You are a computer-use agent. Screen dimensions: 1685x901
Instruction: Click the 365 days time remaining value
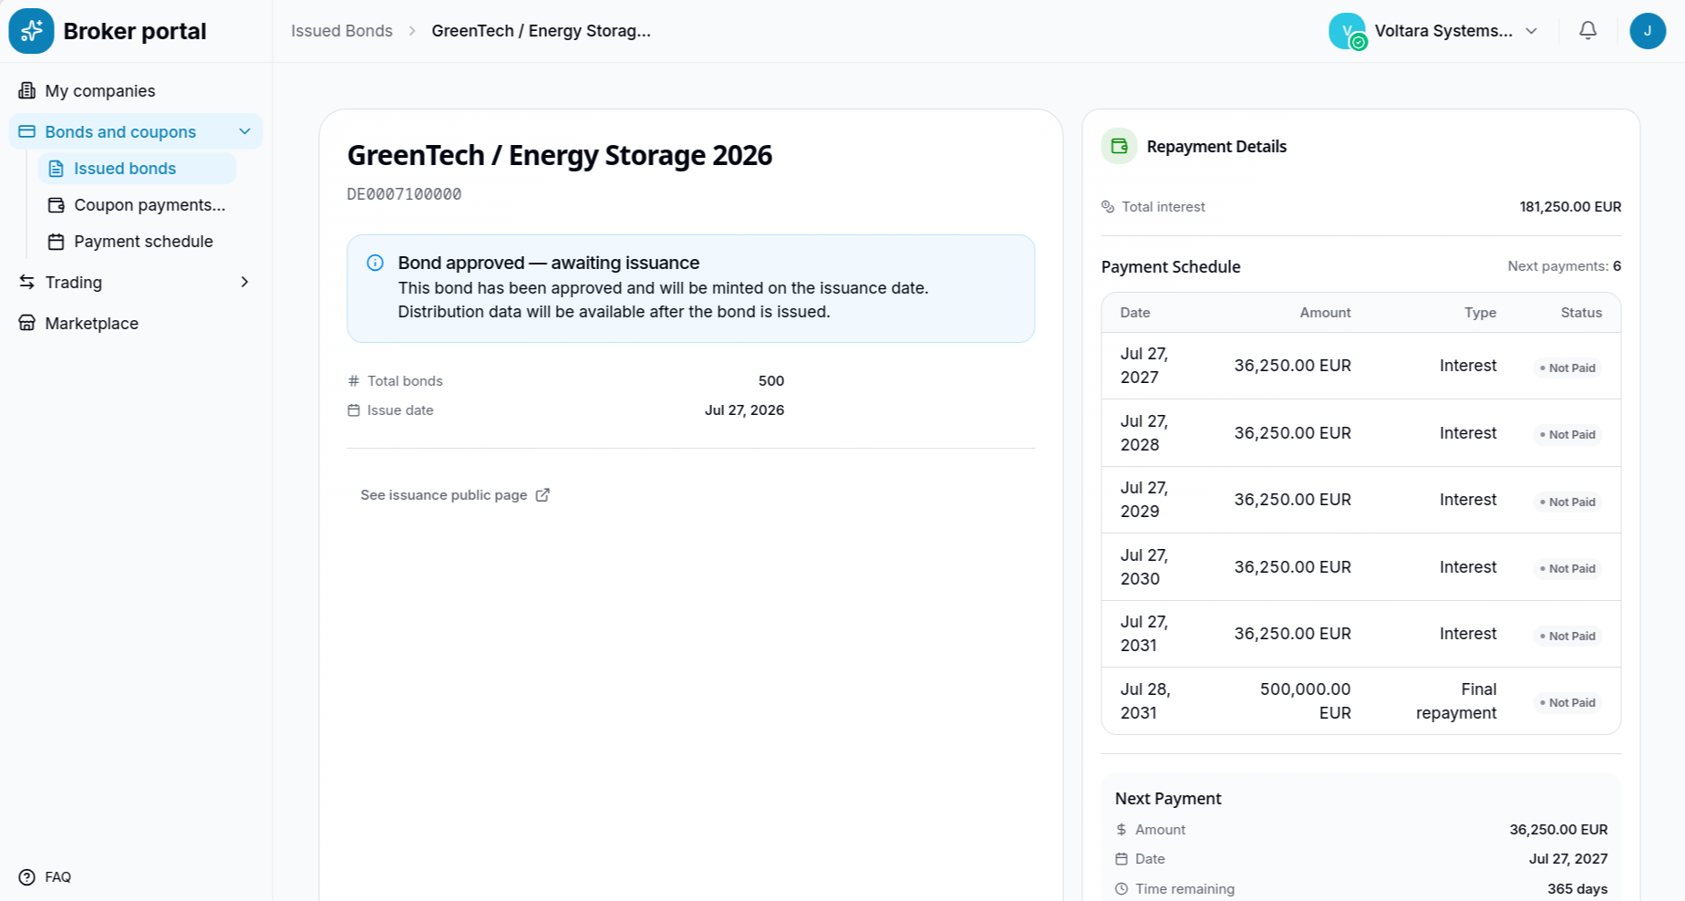(1577, 889)
